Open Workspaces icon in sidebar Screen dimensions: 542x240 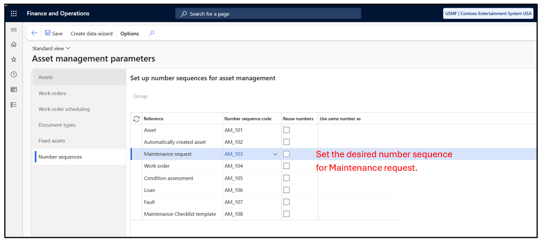tap(14, 90)
